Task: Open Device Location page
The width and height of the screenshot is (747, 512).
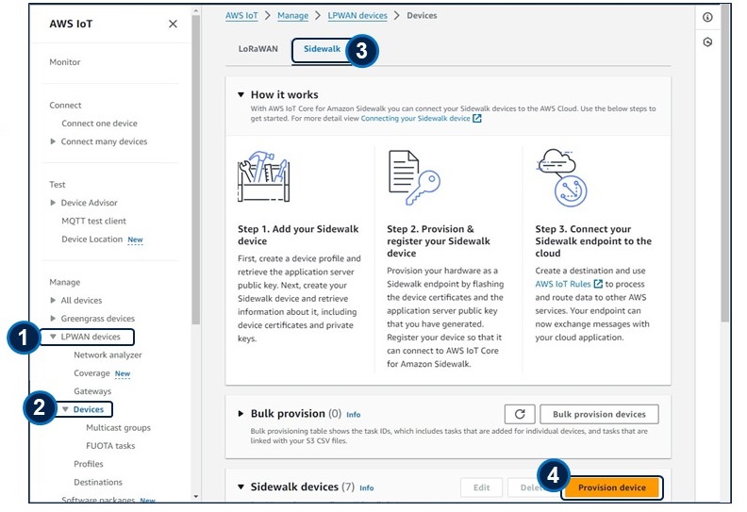Action: click(x=91, y=239)
